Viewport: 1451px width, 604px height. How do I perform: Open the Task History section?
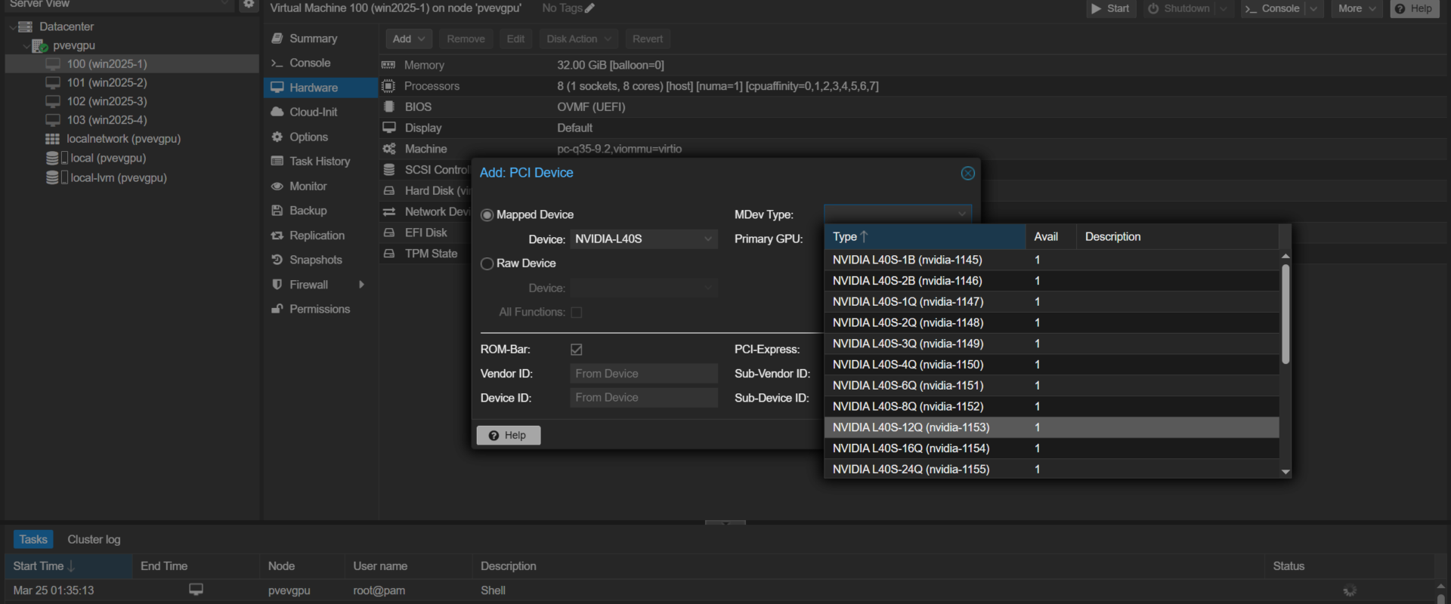[x=320, y=161]
